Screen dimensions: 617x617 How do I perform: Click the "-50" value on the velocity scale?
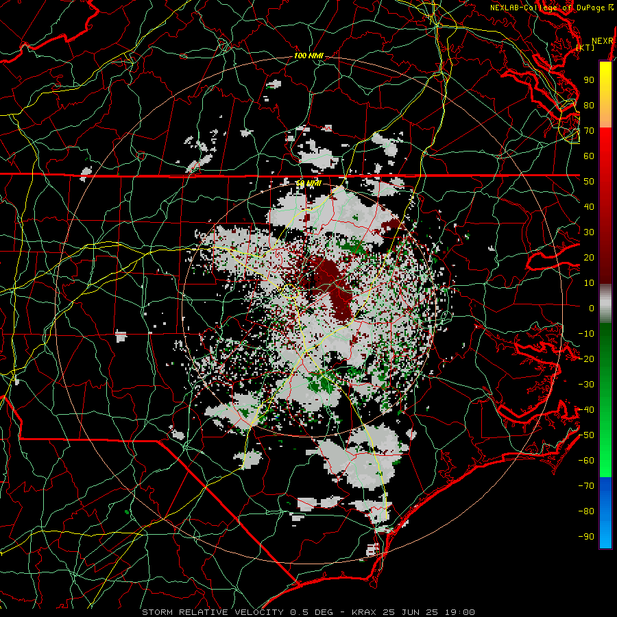(x=586, y=435)
